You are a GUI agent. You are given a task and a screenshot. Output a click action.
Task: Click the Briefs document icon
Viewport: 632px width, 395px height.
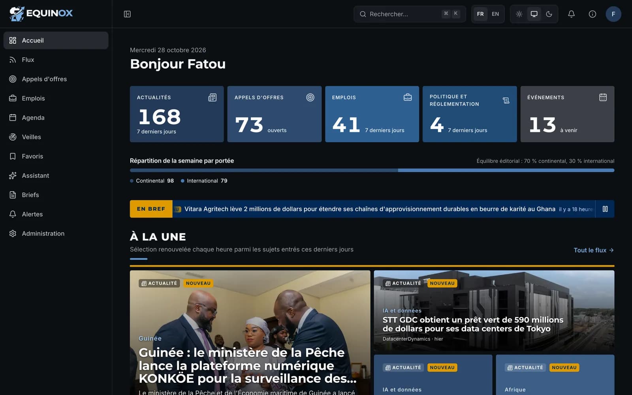pyautogui.click(x=13, y=195)
